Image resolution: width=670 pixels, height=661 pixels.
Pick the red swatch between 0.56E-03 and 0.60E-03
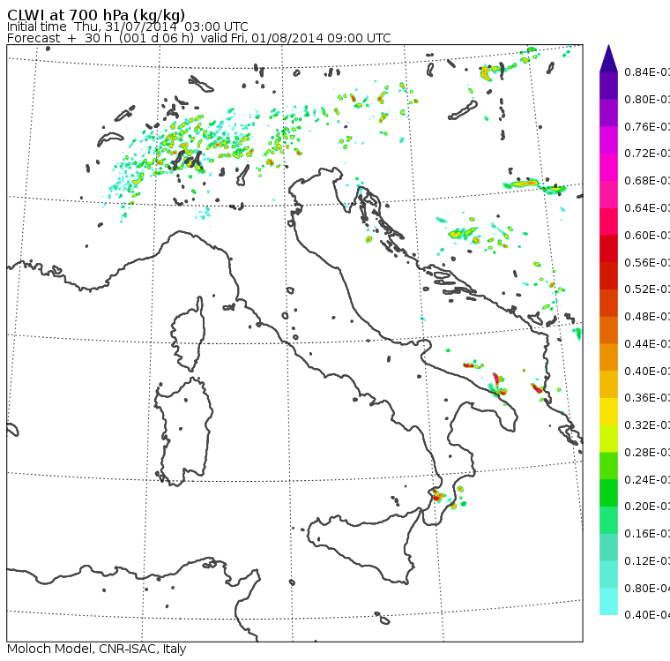(x=608, y=249)
